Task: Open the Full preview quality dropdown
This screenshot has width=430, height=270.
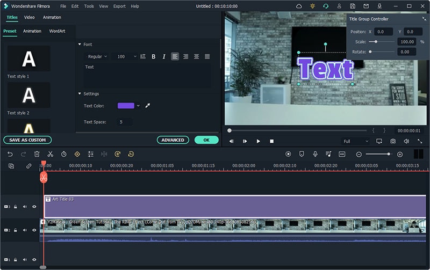Action: pyautogui.click(x=356, y=141)
